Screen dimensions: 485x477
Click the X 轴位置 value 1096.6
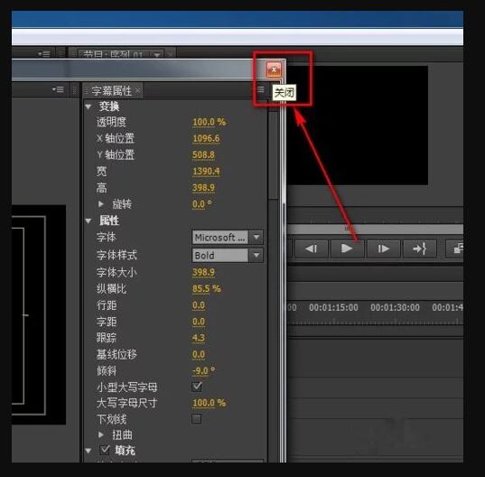coord(206,138)
